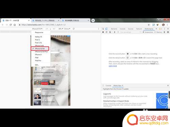Select the Performance tab
This screenshot has height=127, width=170.
pyautogui.click(x=149, y=29)
